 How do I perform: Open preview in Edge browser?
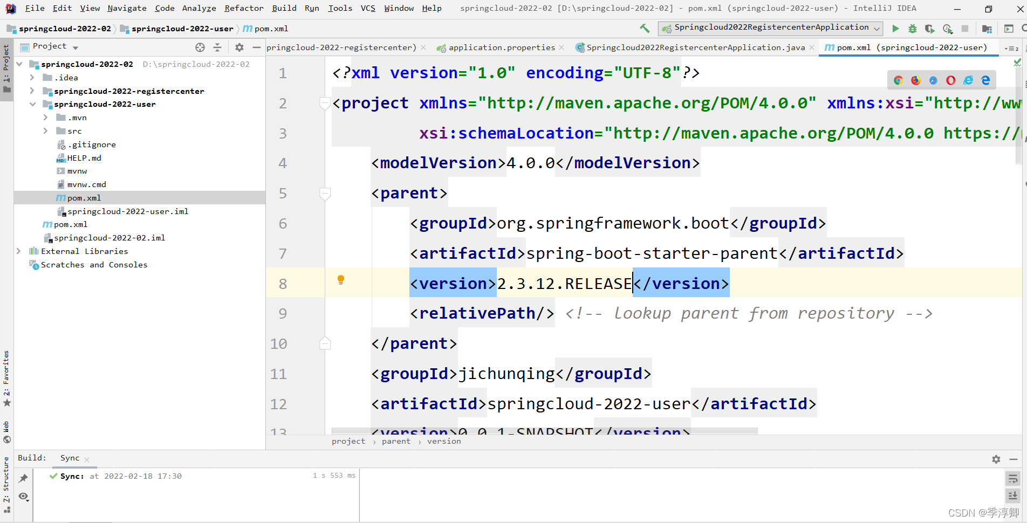tap(986, 80)
